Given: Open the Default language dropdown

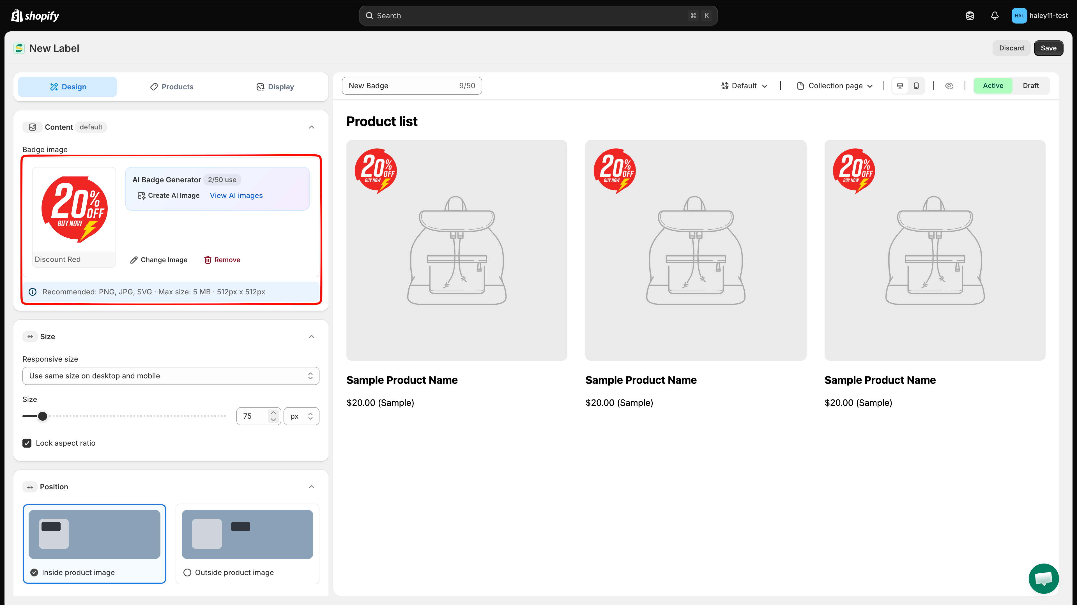Looking at the screenshot, I should (x=744, y=86).
